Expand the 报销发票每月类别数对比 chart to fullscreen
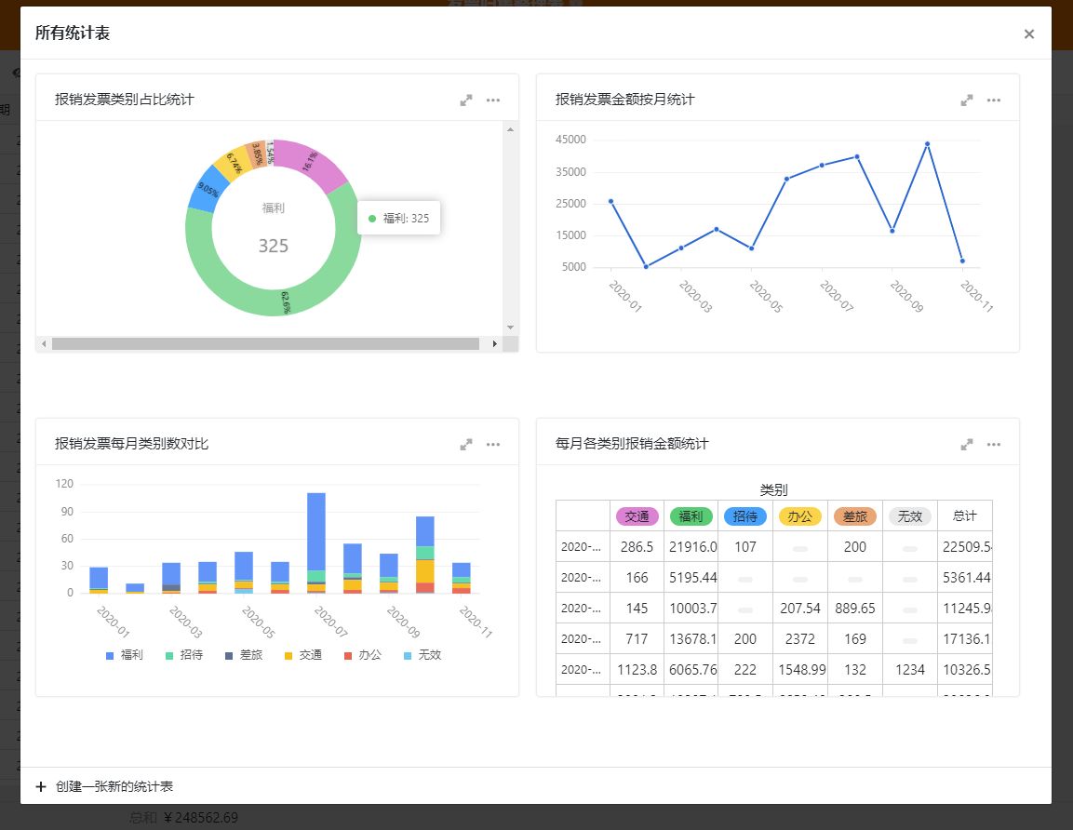 [x=466, y=445]
